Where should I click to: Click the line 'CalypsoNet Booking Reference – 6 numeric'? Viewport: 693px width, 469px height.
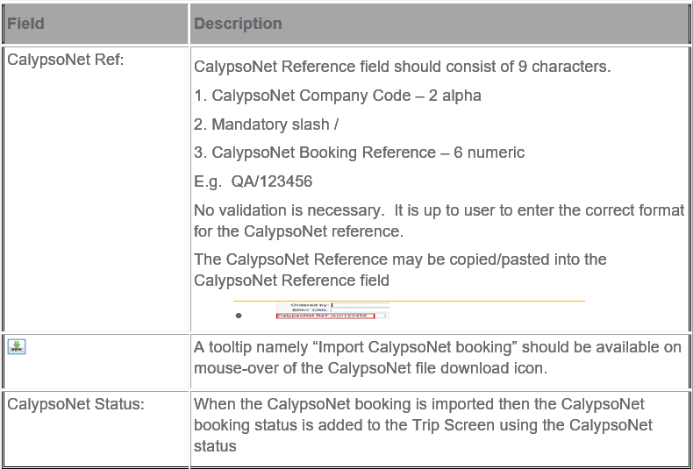tap(360, 153)
